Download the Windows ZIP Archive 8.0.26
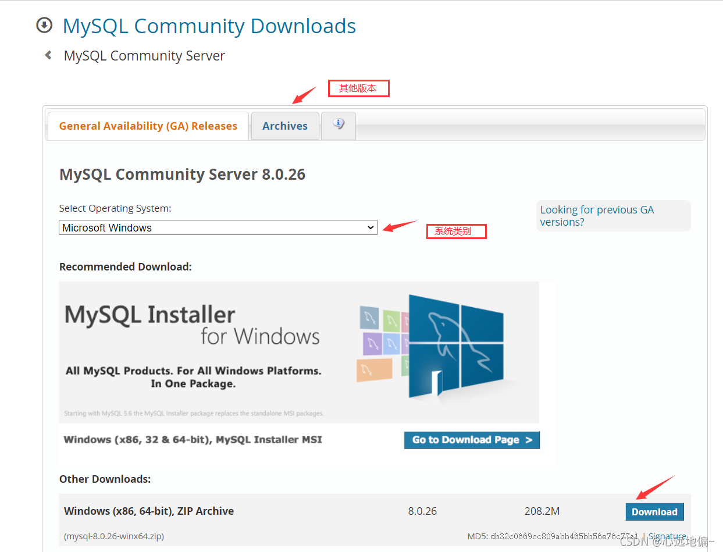 click(654, 512)
